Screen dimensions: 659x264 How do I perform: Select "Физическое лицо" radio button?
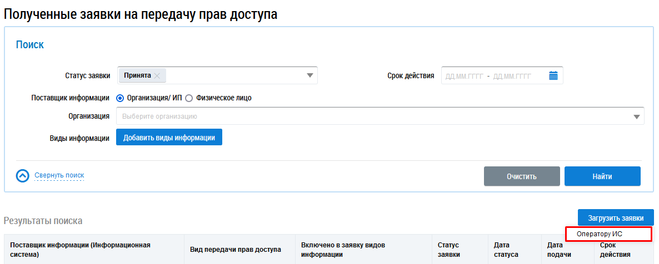pyautogui.click(x=189, y=98)
